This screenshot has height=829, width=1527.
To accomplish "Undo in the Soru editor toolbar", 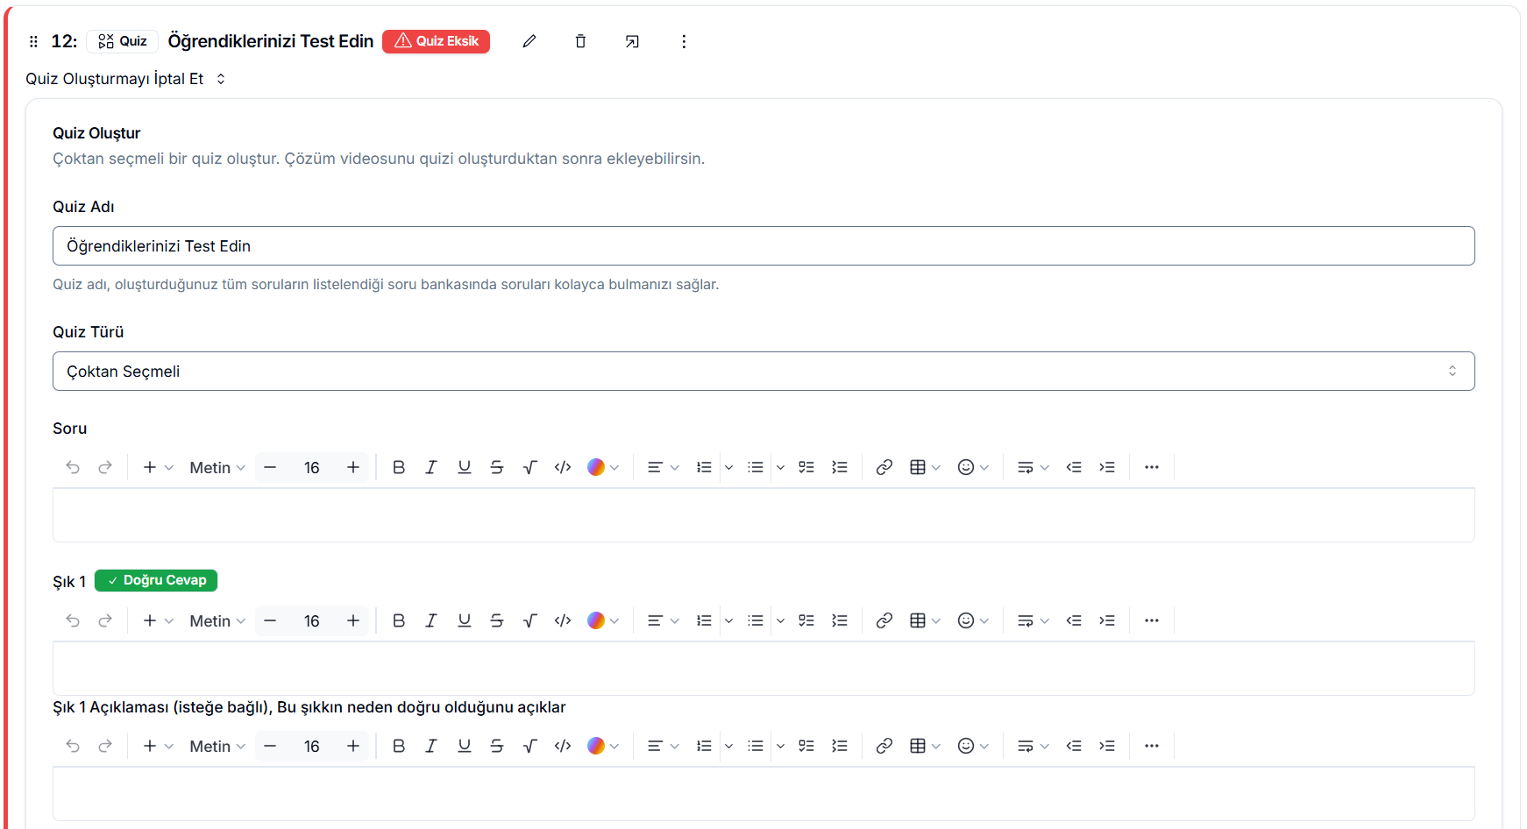I will point(73,467).
